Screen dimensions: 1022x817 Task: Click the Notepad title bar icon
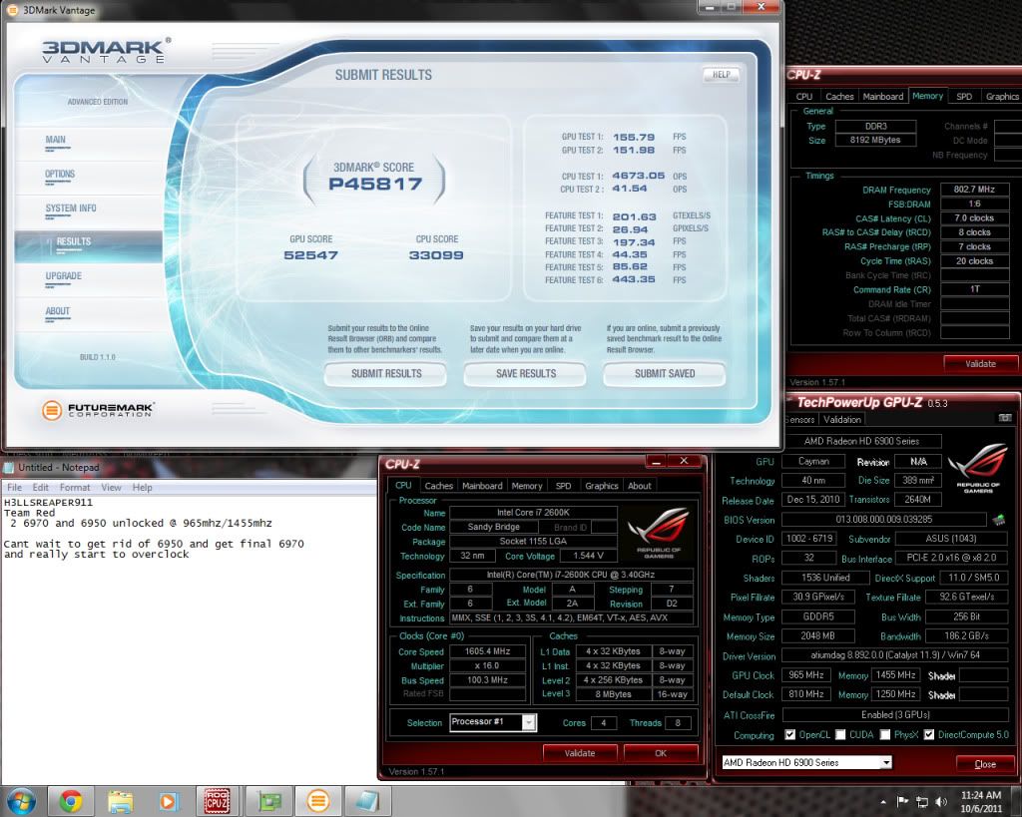pos(9,467)
